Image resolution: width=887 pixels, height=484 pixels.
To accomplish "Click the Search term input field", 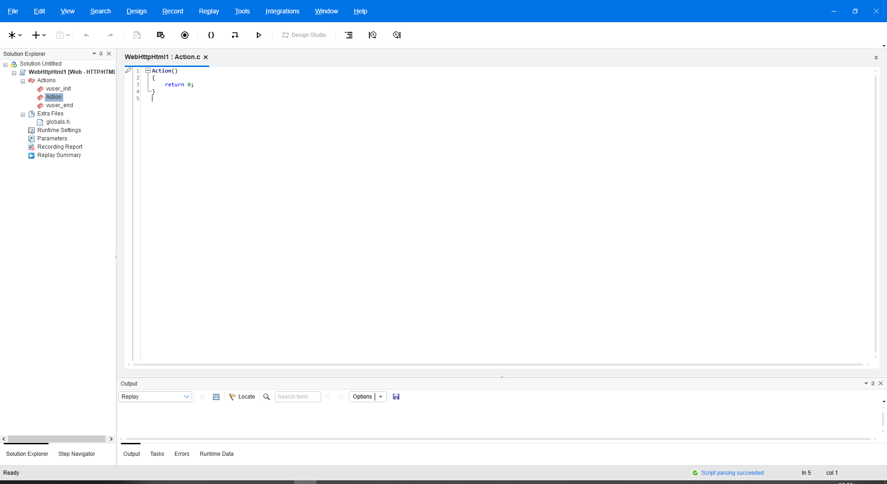I will (x=298, y=397).
